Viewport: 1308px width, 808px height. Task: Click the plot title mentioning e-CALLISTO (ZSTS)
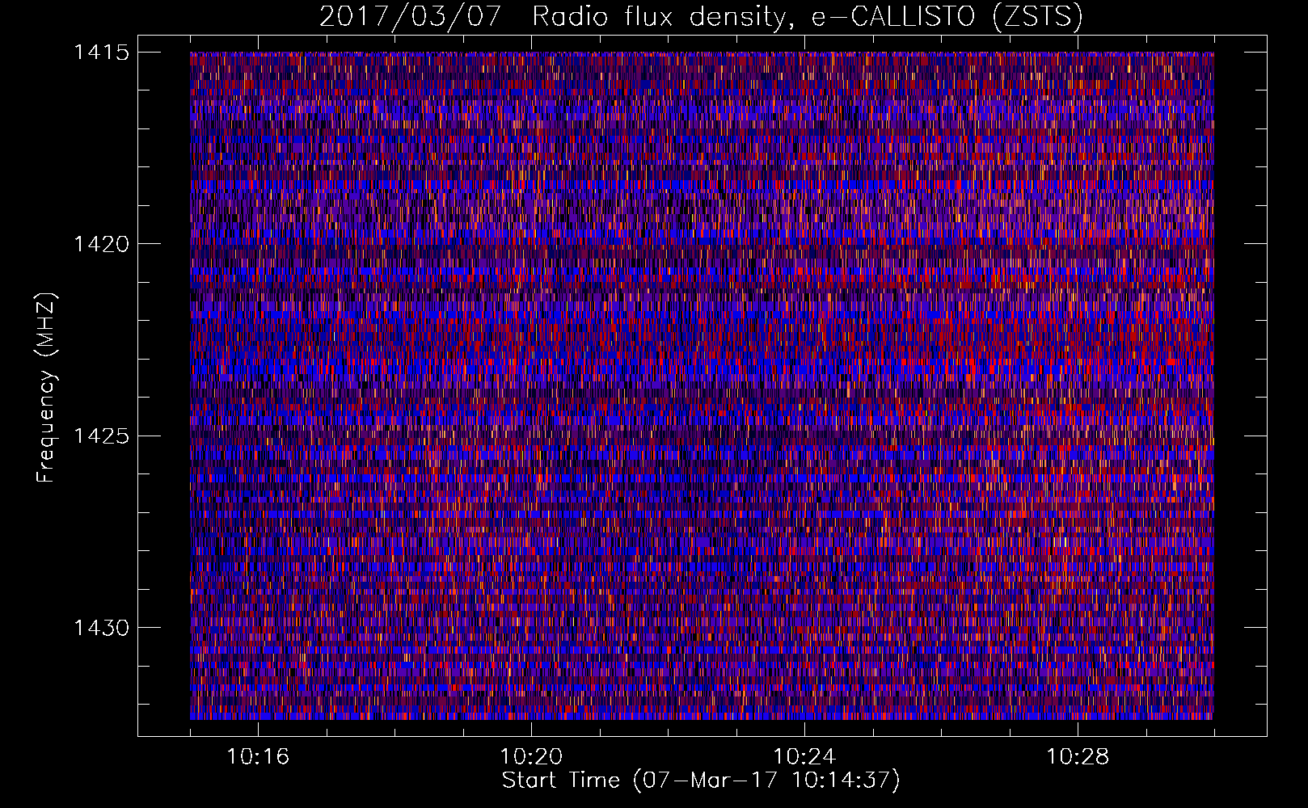(x=701, y=16)
